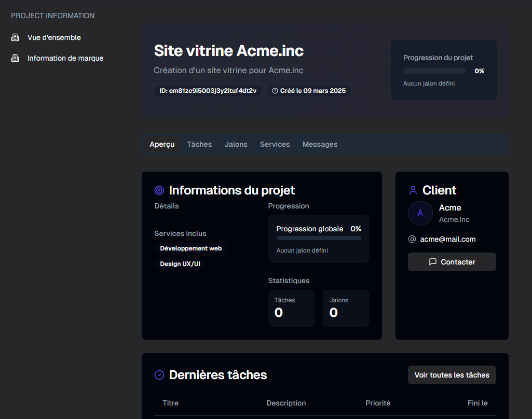Click the acme@mail.com email address

click(448, 240)
